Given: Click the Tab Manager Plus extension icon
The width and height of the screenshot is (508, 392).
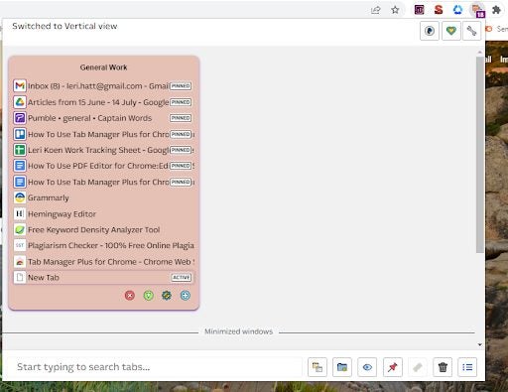Looking at the screenshot, I should (x=477, y=10).
